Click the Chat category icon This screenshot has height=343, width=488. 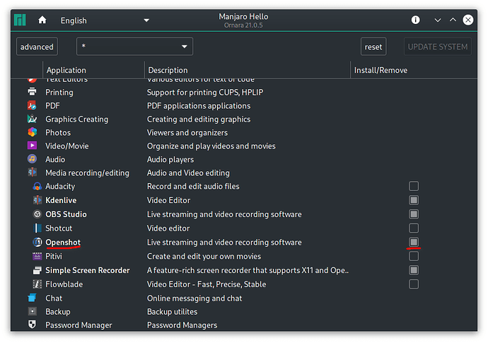click(x=32, y=298)
